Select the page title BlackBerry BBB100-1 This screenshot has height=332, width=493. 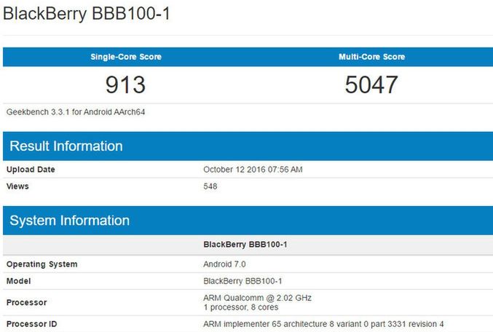point(87,14)
